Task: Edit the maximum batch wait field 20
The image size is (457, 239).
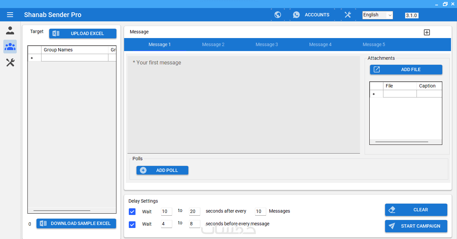Action: [x=195, y=211]
